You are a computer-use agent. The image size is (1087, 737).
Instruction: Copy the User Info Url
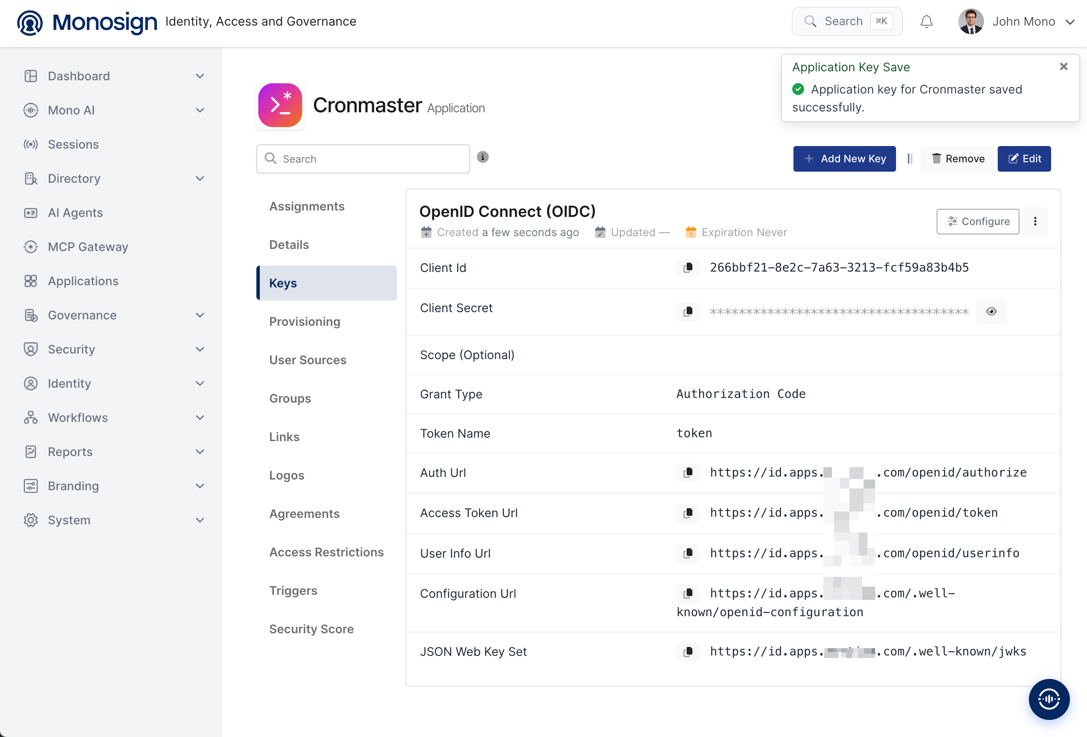[x=687, y=553]
